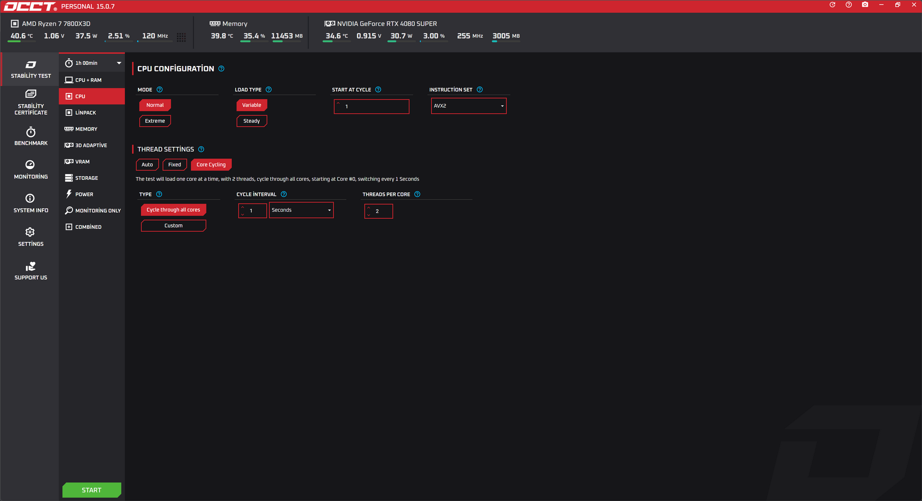Screen dimensions: 922x501
Task: Choose Steady load type
Action: [x=252, y=121]
